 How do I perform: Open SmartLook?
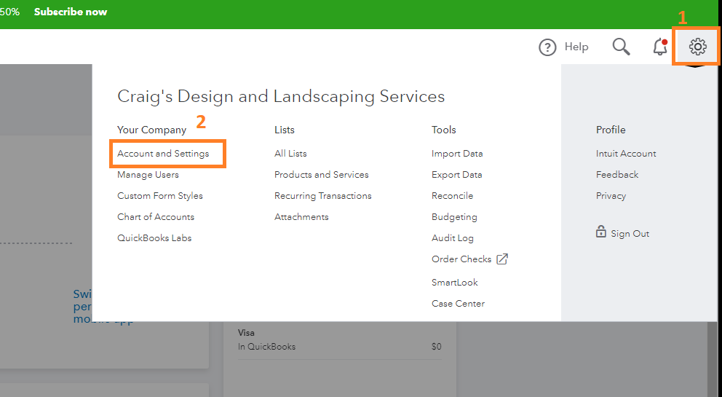coord(454,282)
